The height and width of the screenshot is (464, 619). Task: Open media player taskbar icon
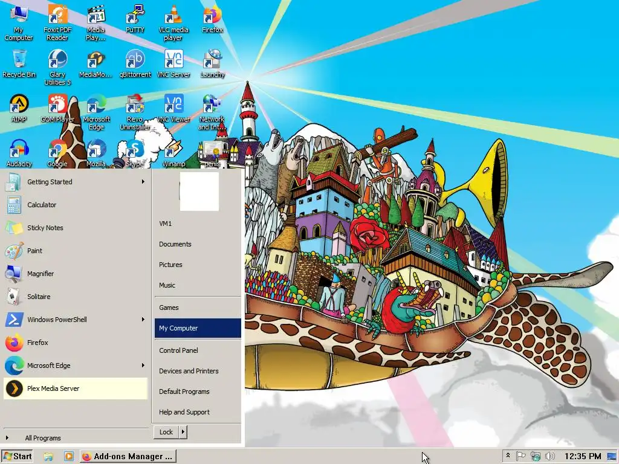[68, 457]
